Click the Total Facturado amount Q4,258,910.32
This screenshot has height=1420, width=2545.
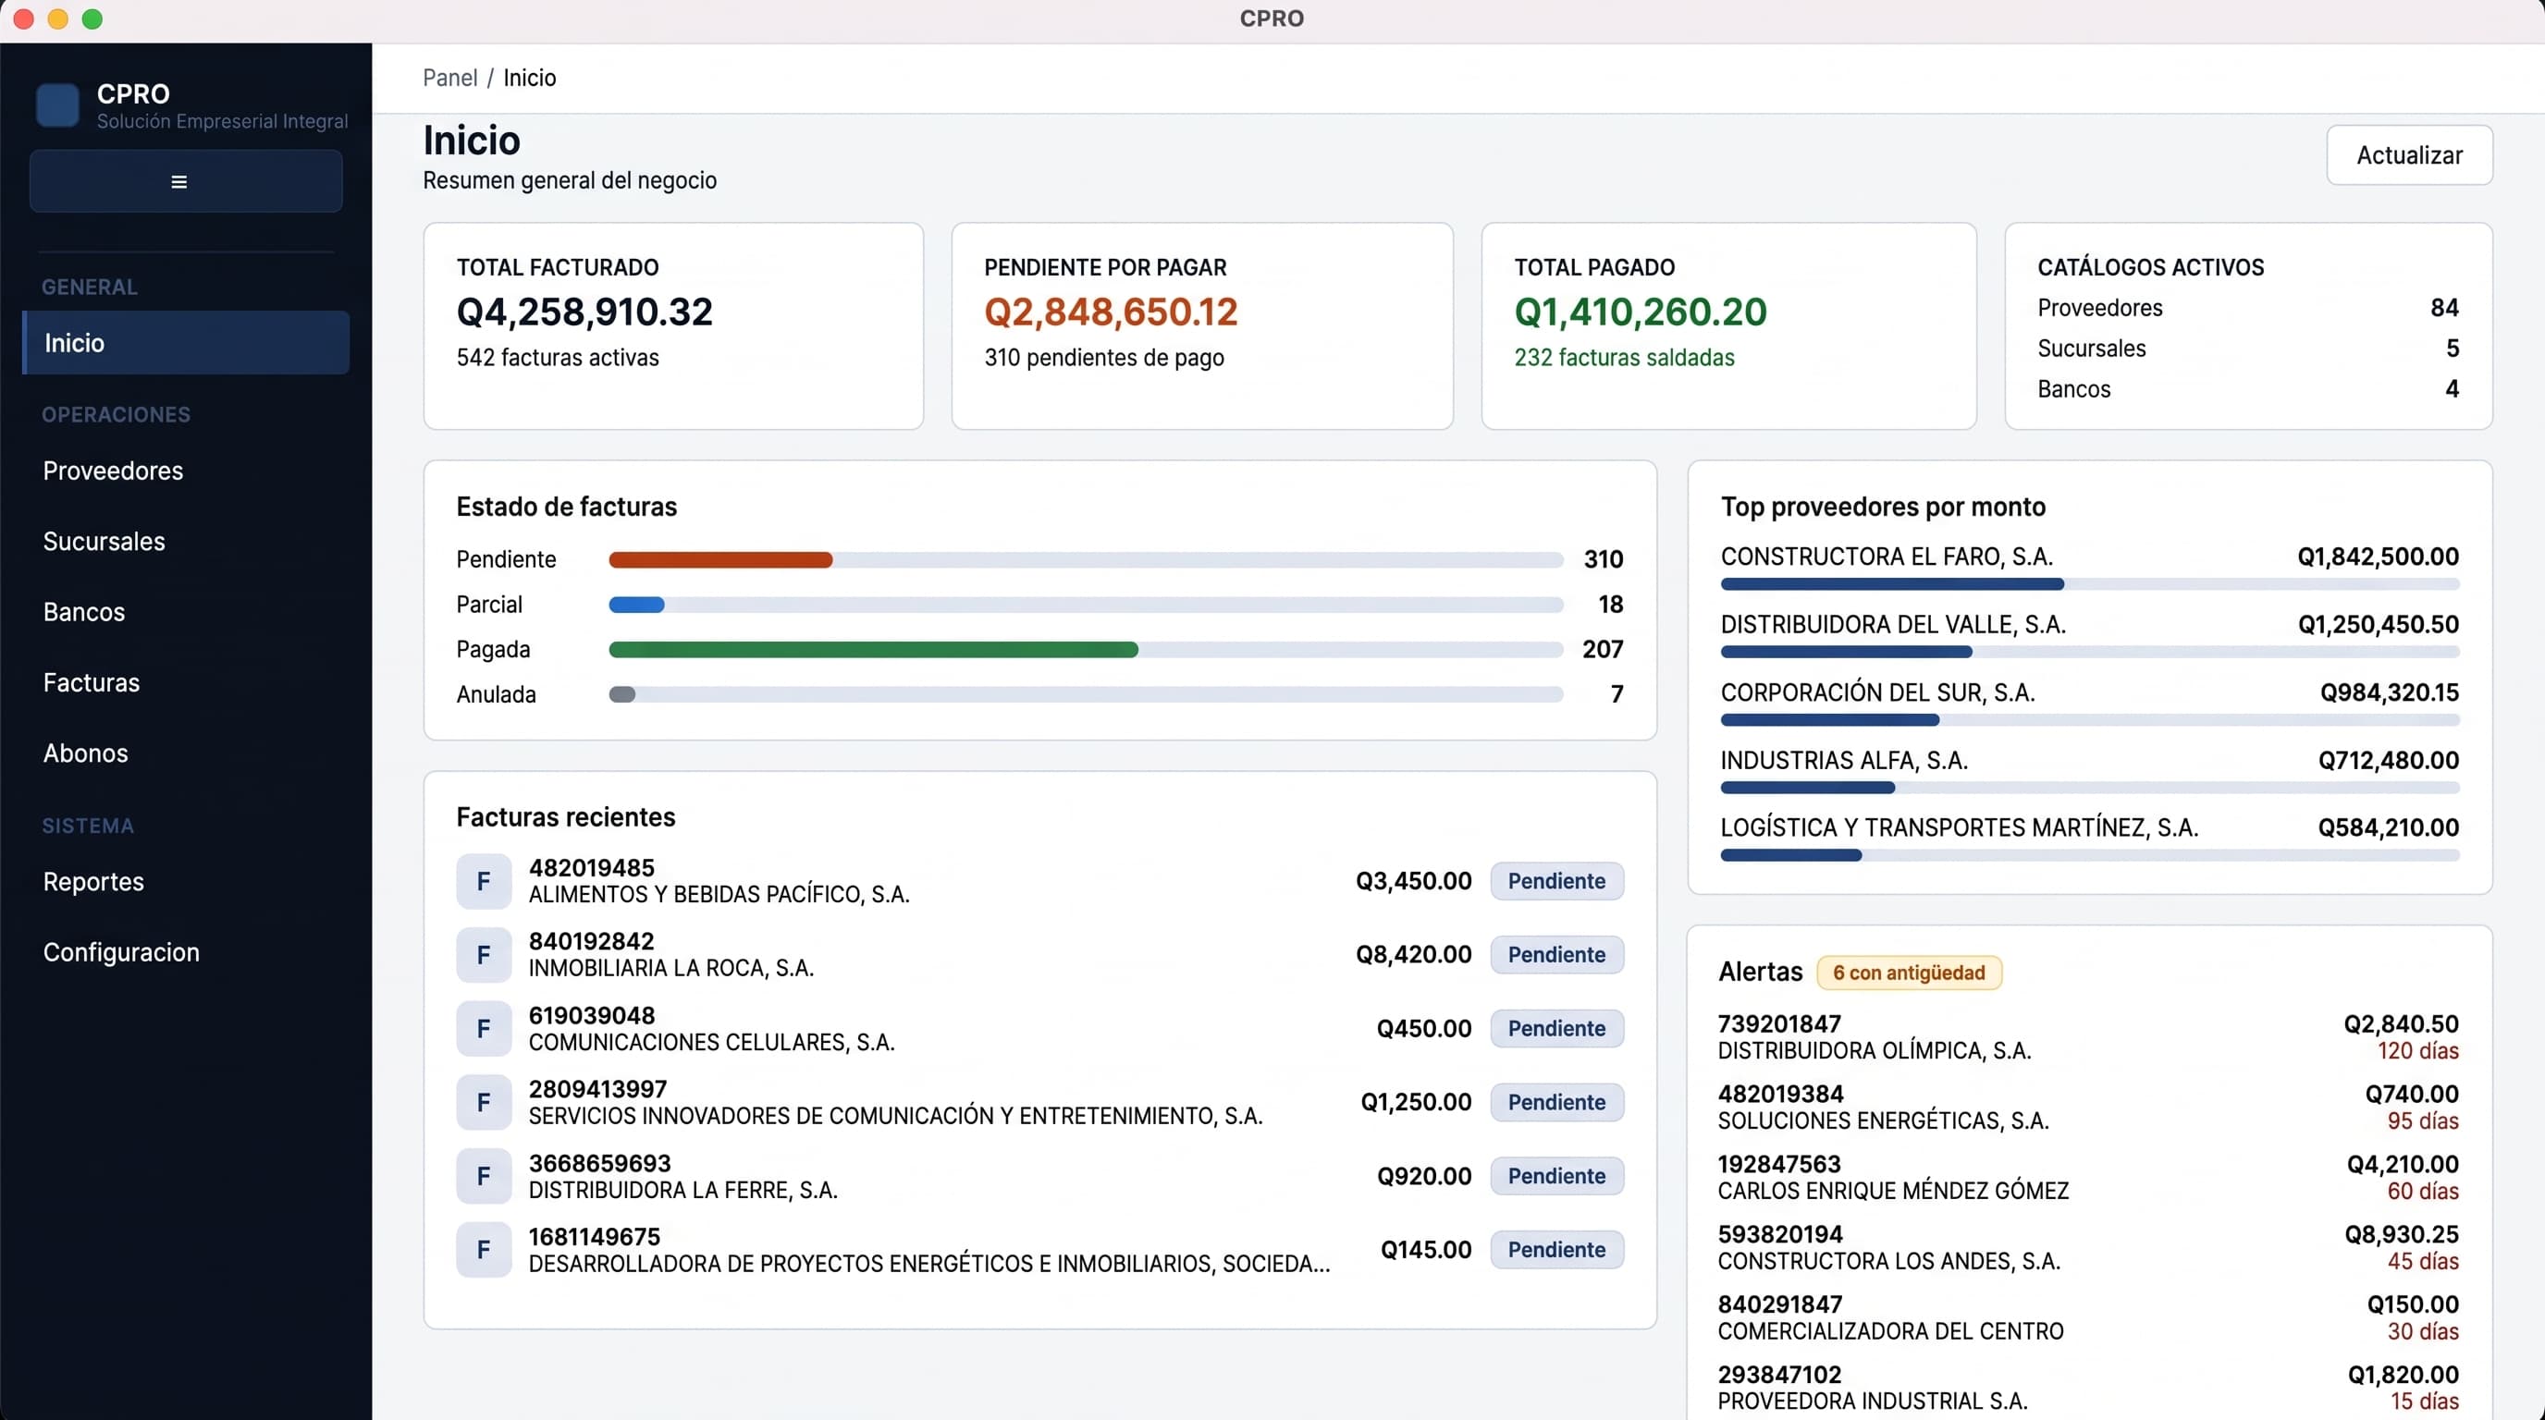coord(584,312)
